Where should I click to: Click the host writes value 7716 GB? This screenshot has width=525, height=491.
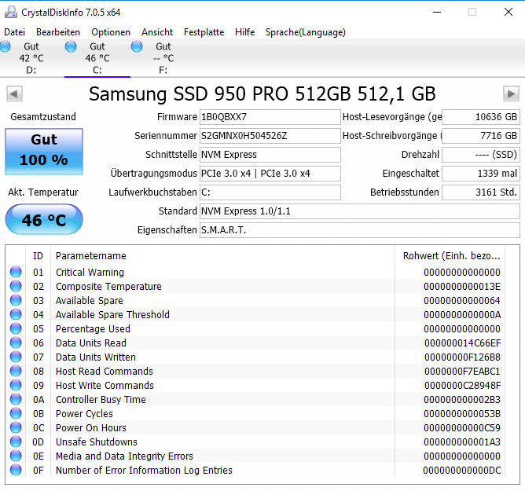pos(481,136)
